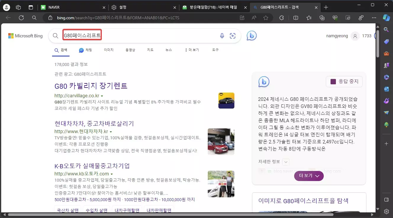The width and height of the screenshot is (393, 218).
Task: Open the G80 카빌리지 장기렌트 link
Action: 91,86
